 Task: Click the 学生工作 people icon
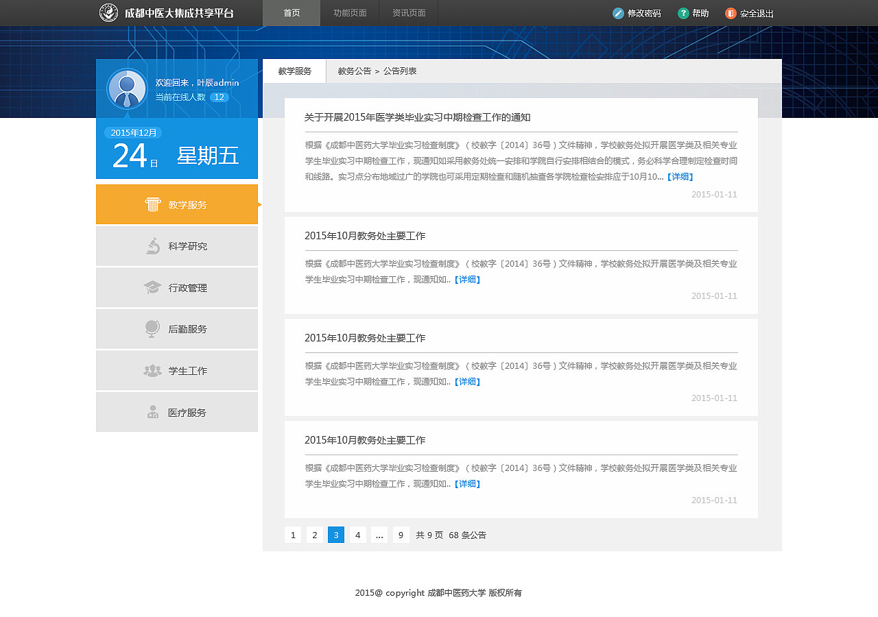coord(152,370)
